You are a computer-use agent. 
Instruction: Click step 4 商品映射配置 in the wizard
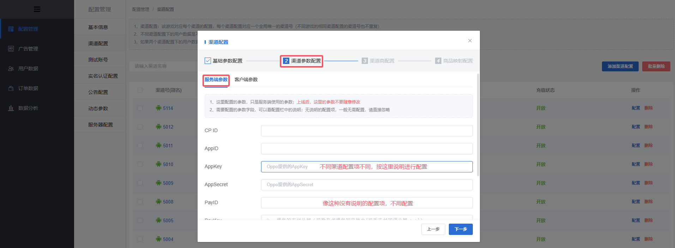454,61
